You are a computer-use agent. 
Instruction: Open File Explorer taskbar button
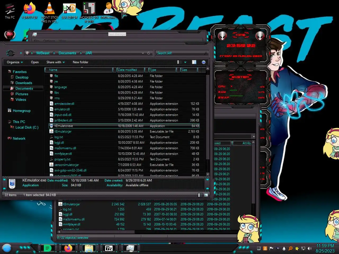pyautogui.click(x=89, y=248)
